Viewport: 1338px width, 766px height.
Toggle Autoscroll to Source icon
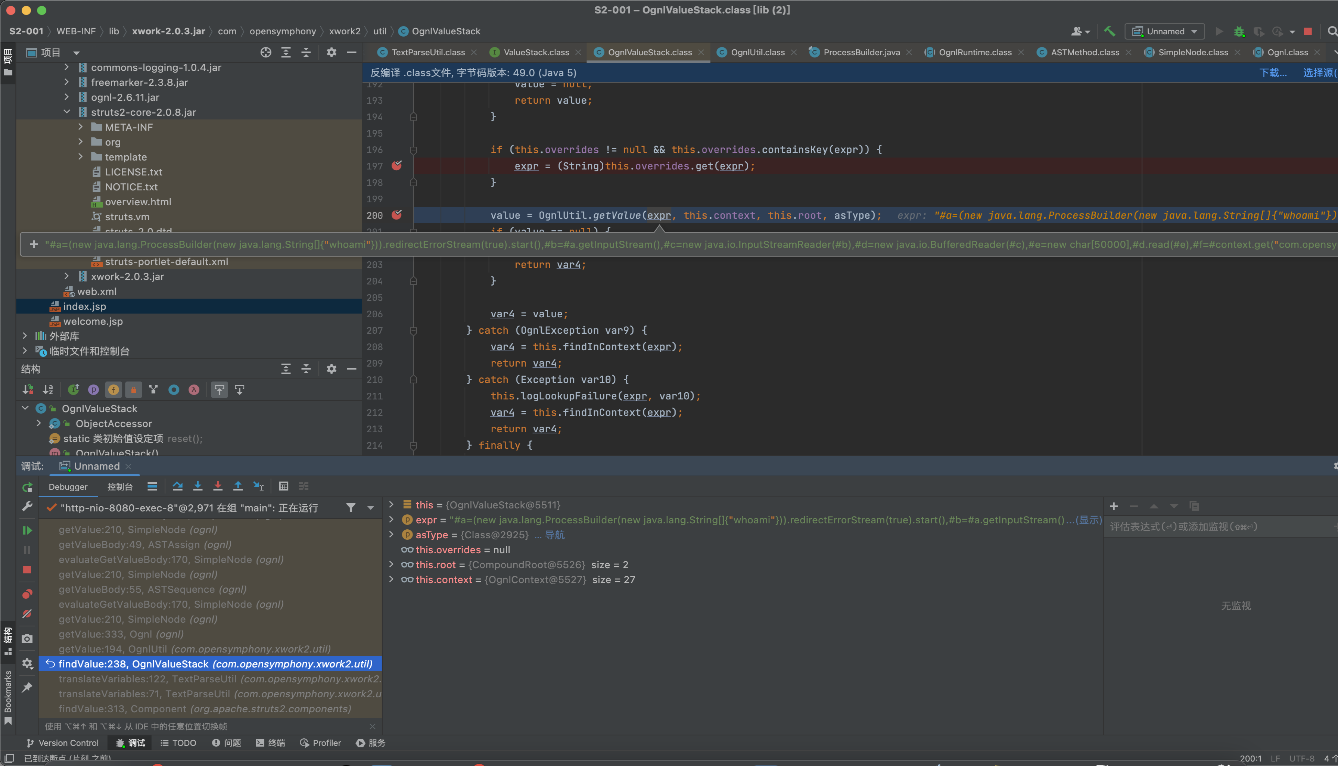(x=220, y=390)
